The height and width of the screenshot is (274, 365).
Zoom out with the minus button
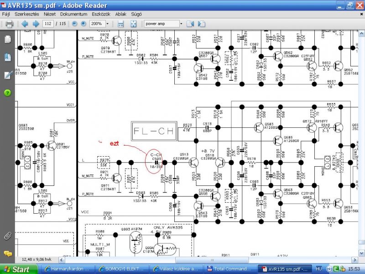pyautogui.click(x=74, y=24)
